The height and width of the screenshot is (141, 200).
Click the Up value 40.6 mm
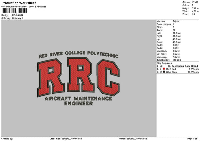[x=177, y=39]
